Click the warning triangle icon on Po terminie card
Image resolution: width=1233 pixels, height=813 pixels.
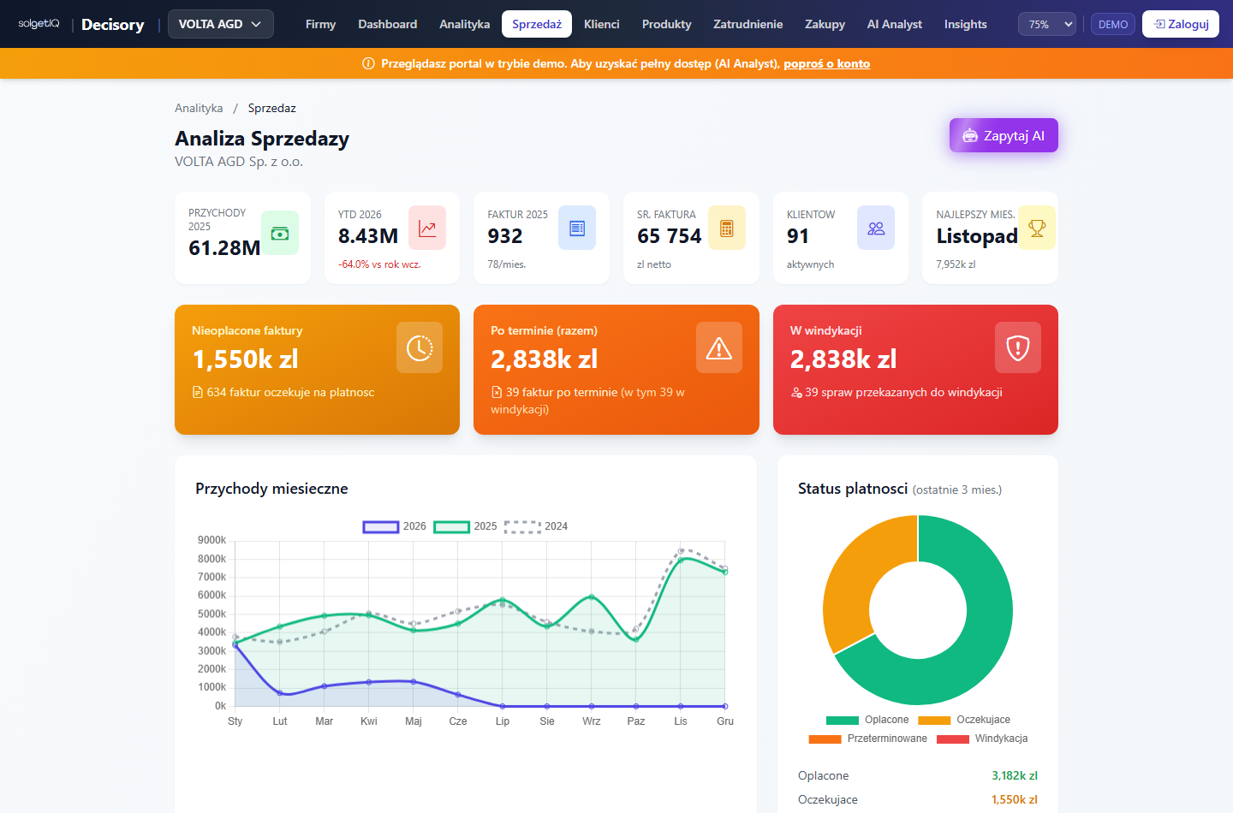[x=719, y=347]
